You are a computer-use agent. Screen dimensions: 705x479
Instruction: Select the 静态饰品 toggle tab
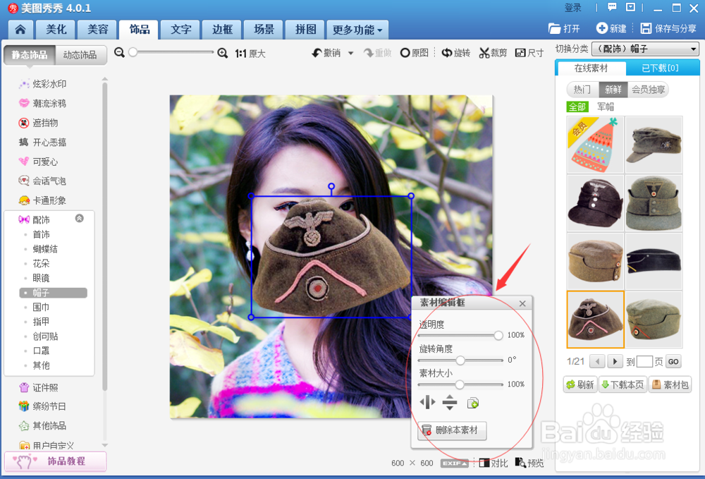(30, 55)
